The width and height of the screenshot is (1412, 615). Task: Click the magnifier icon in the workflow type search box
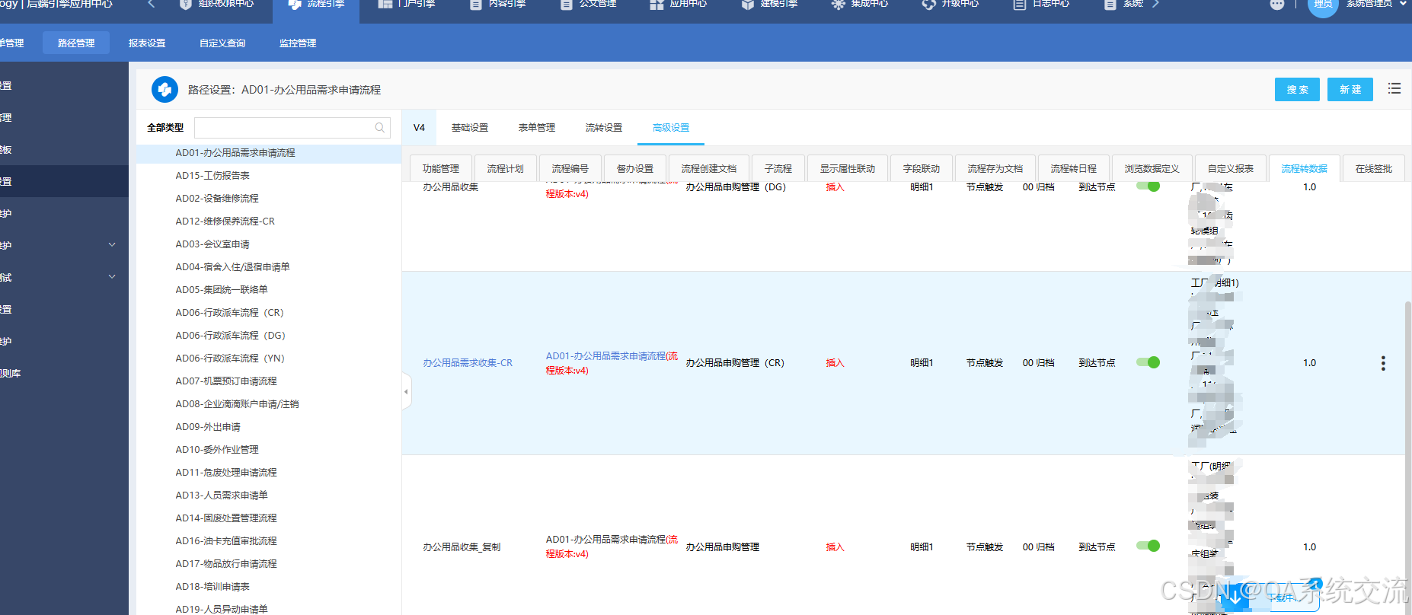click(x=379, y=128)
